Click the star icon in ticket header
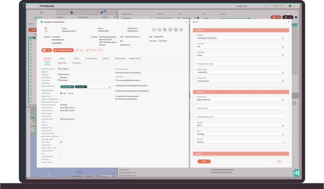 [x=170, y=30]
